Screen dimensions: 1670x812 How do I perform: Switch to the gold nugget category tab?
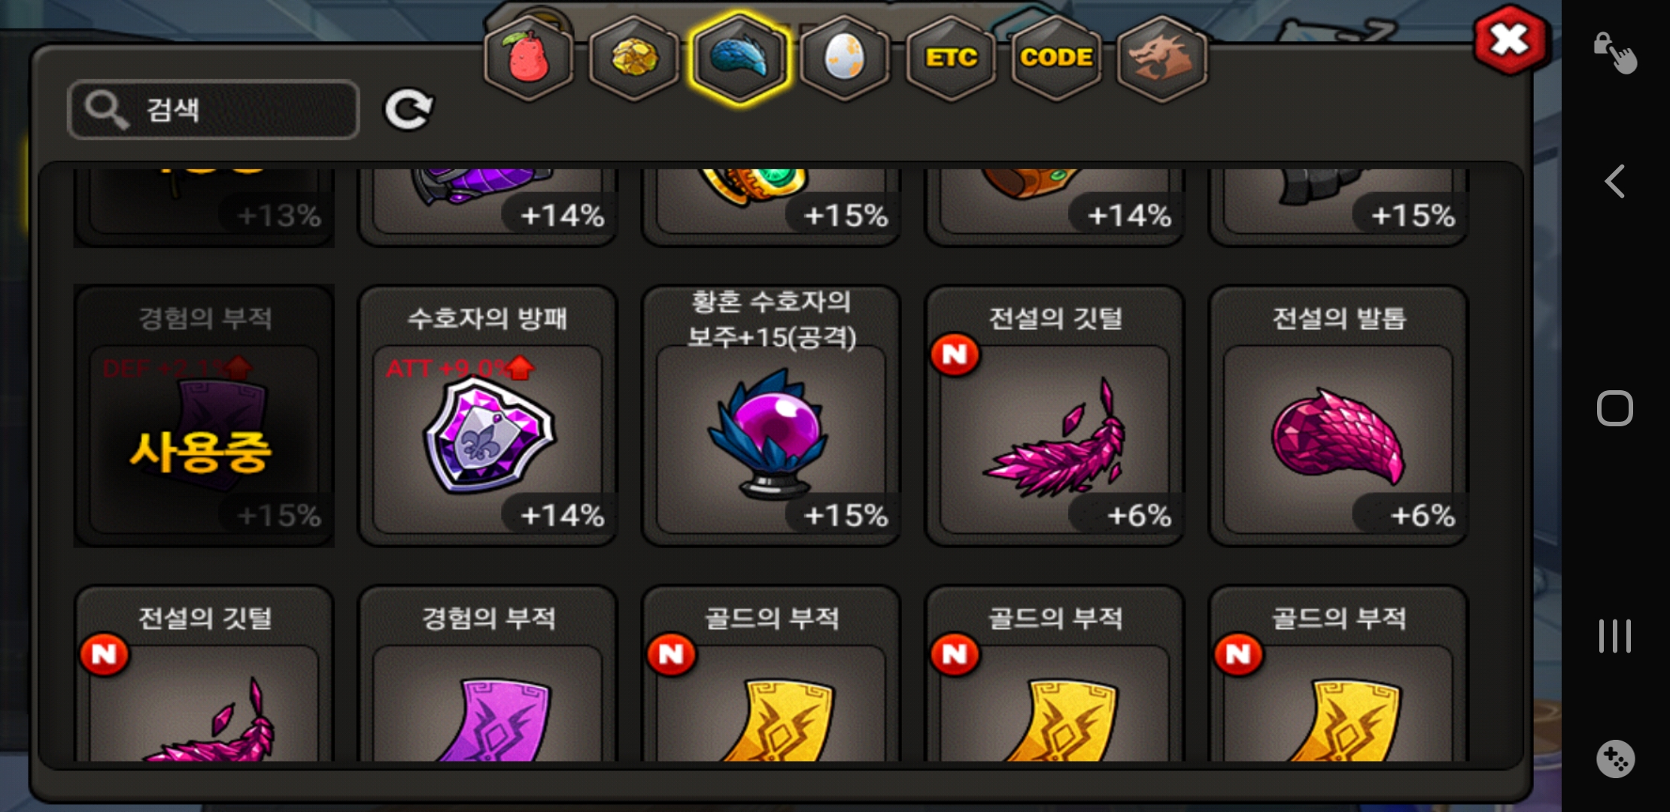(x=634, y=58)
